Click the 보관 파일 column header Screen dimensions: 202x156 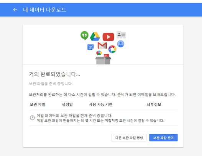38,105
